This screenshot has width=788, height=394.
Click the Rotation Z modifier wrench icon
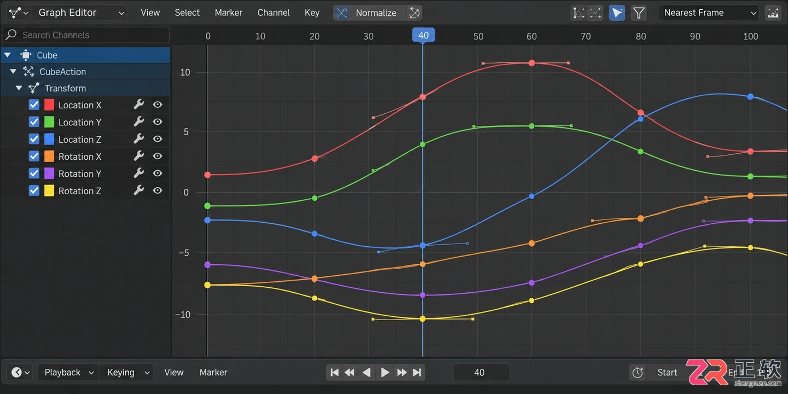[x=139, y=190]
